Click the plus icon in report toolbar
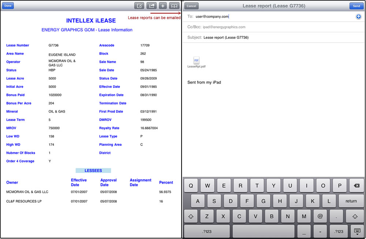The image size is (366, 239). (x=163, y=5)
